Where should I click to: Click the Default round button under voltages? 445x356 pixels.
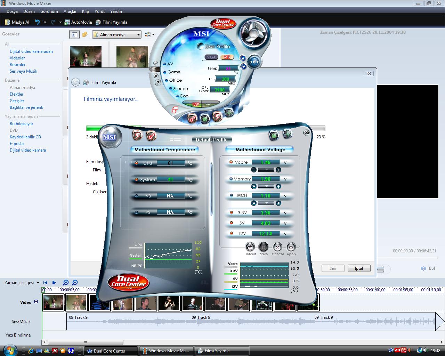[250, 247]
